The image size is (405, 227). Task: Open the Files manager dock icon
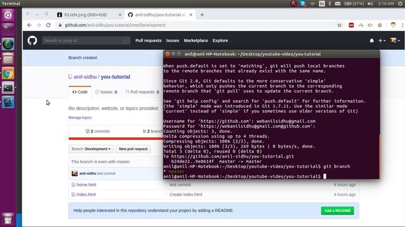pos(8,59)
